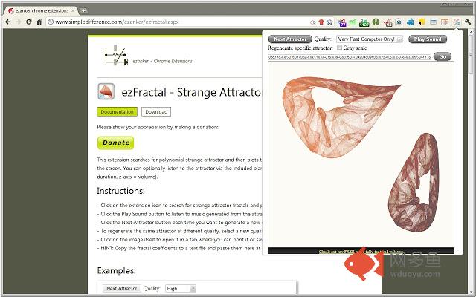Screen dimensions: 476x297
Task: Click the Regenerate specific attractor label
Action: pyautogui.click(x=300, y=48)
